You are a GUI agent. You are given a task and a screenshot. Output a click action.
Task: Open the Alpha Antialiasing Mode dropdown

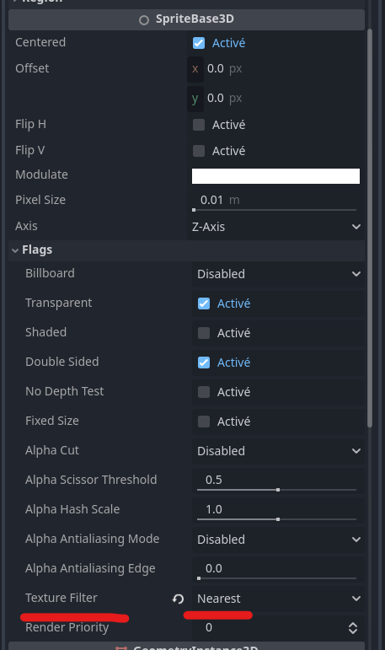[279, 540]
